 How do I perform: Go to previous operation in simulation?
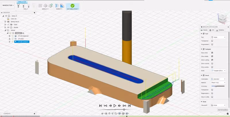[105, 106]
